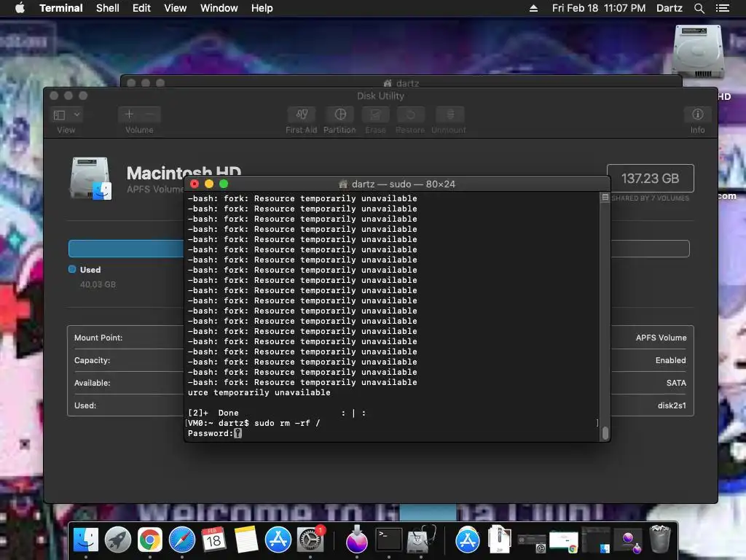Click 'sudo rm -rf /' command line in Terminal
Image resolution: width=746 pixels, height=560 pixels.
click(287, 423)
